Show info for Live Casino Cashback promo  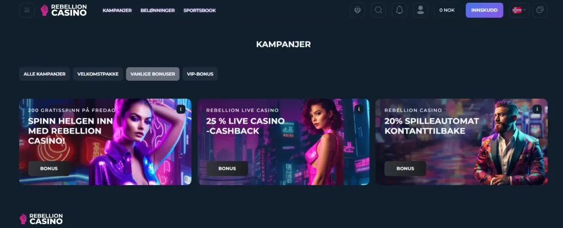click(x=358, y=109)
